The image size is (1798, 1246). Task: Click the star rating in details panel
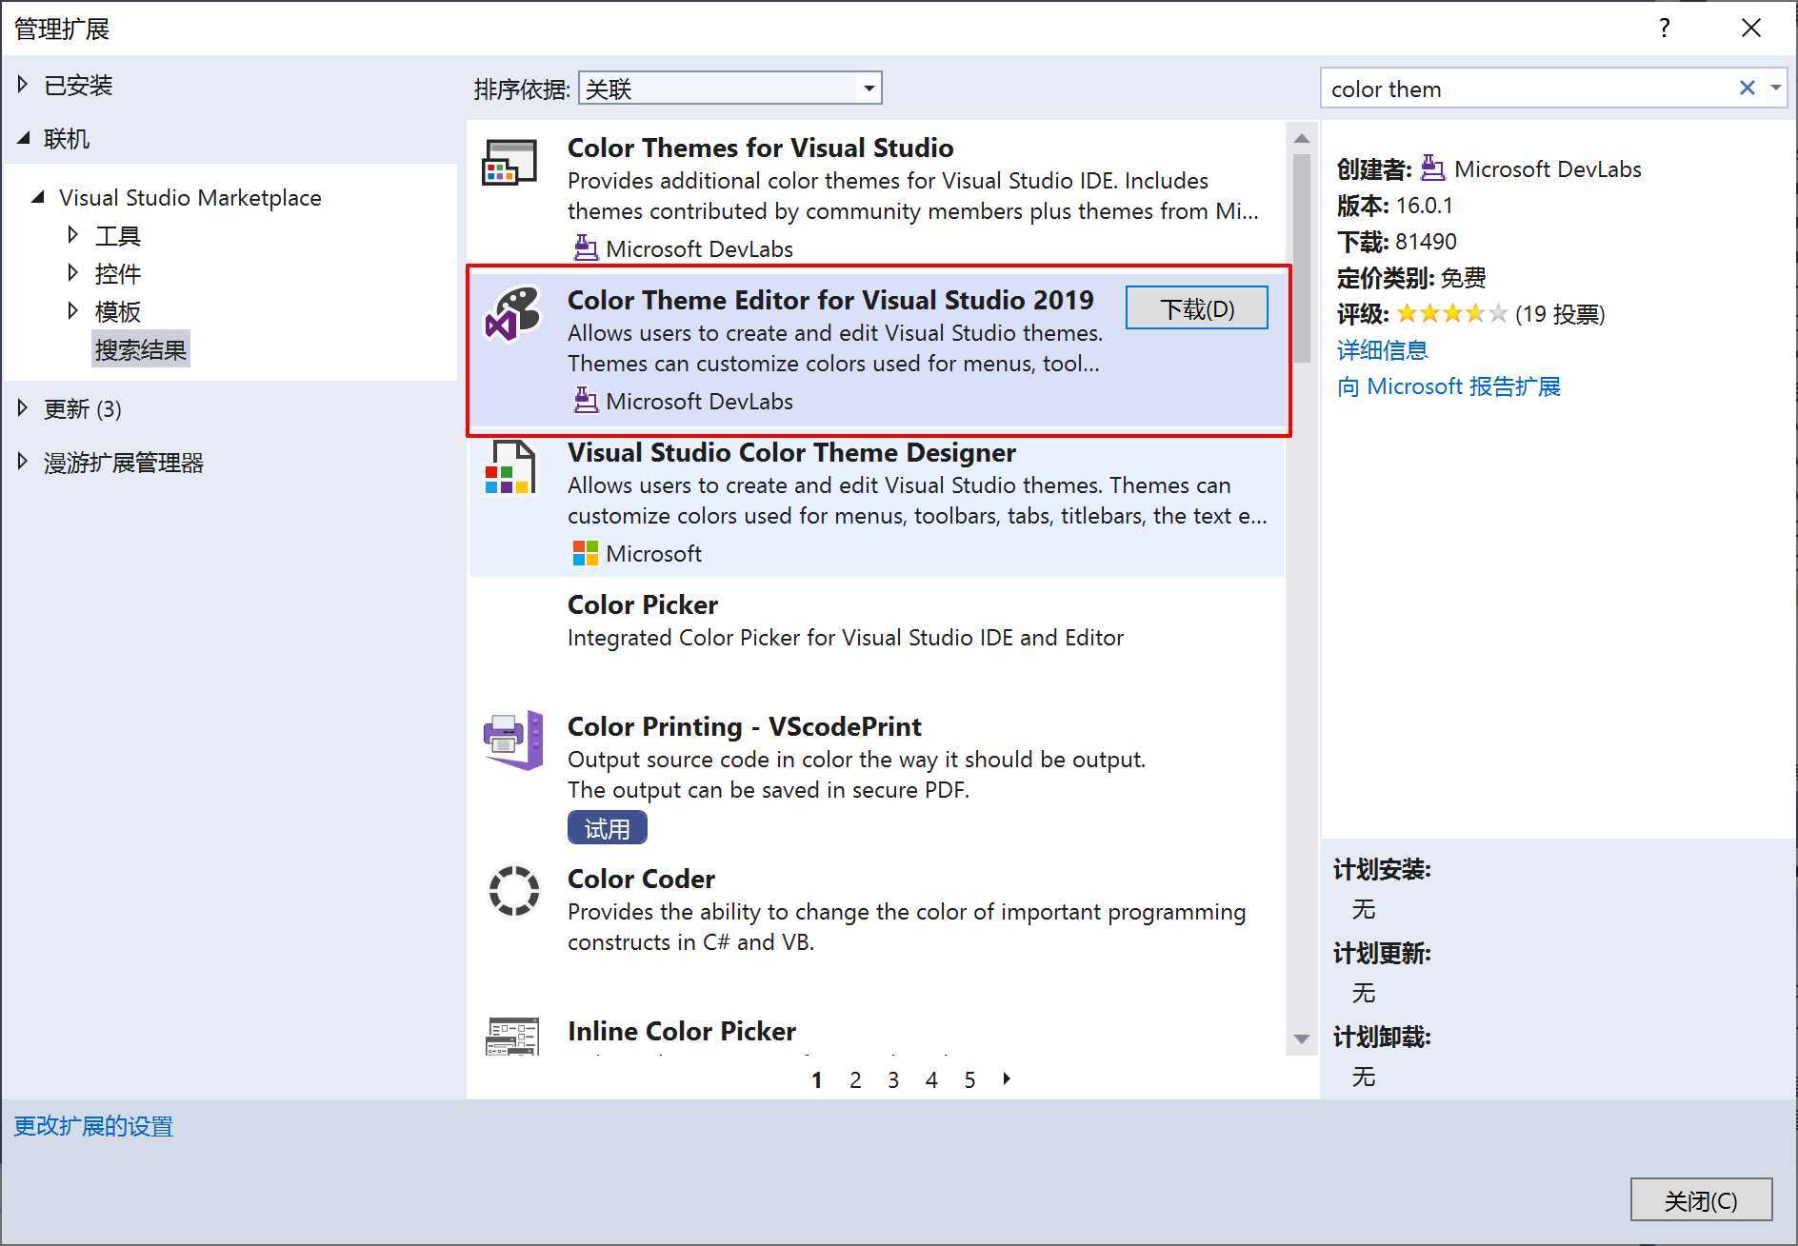click(x=1451, y=314)
